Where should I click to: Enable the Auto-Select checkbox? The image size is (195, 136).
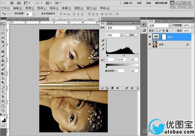pos(13,14)
